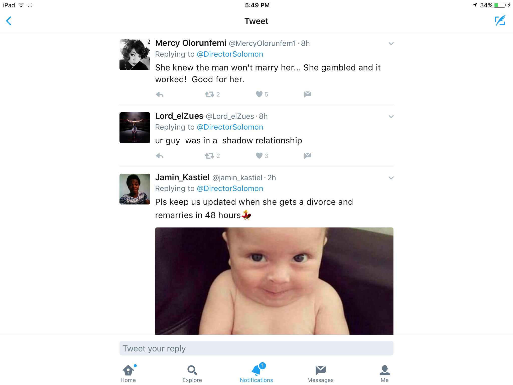Screen dimensions: 513x385
Task: Send Mercy Olorunfemi's tweet via direct message
Action: [307, 94]
